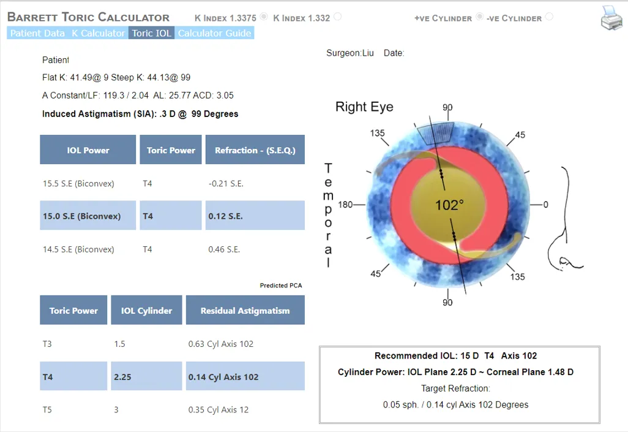
Task: Click the -0.21 S.E. refraction value
Action: point(226,184)
